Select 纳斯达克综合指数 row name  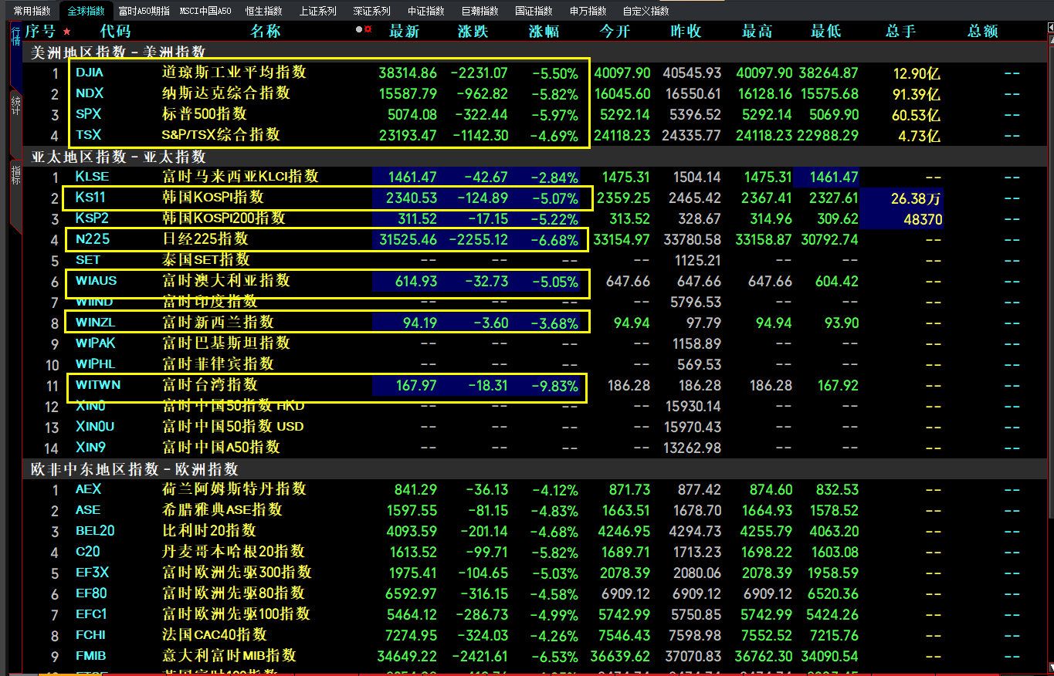click(x=226, y=93)
